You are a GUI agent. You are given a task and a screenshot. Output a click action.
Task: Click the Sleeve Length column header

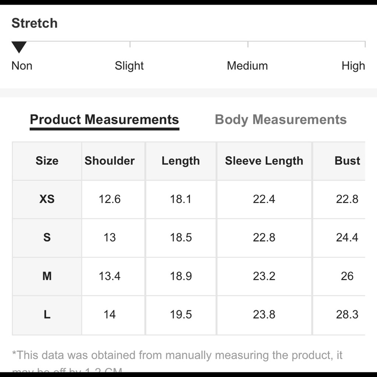click(264, 161)
